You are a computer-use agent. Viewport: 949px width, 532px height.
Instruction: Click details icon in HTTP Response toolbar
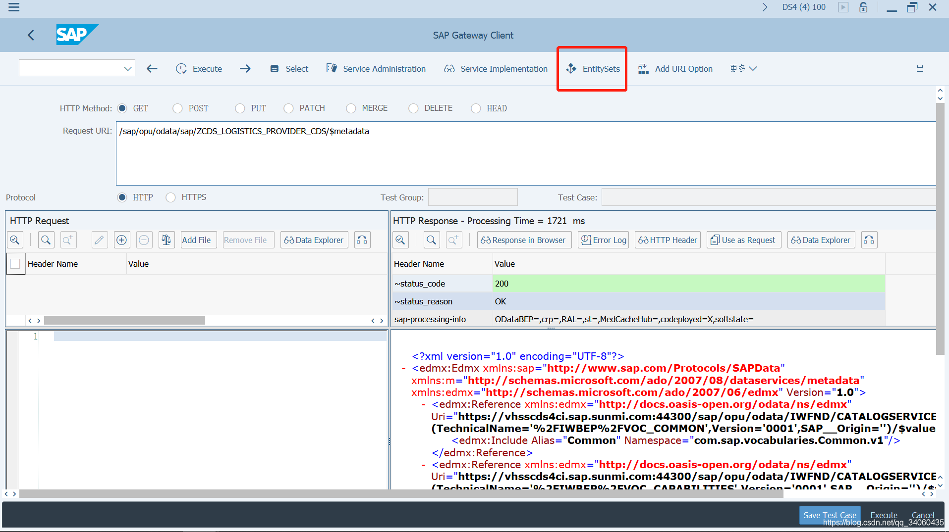400,240
